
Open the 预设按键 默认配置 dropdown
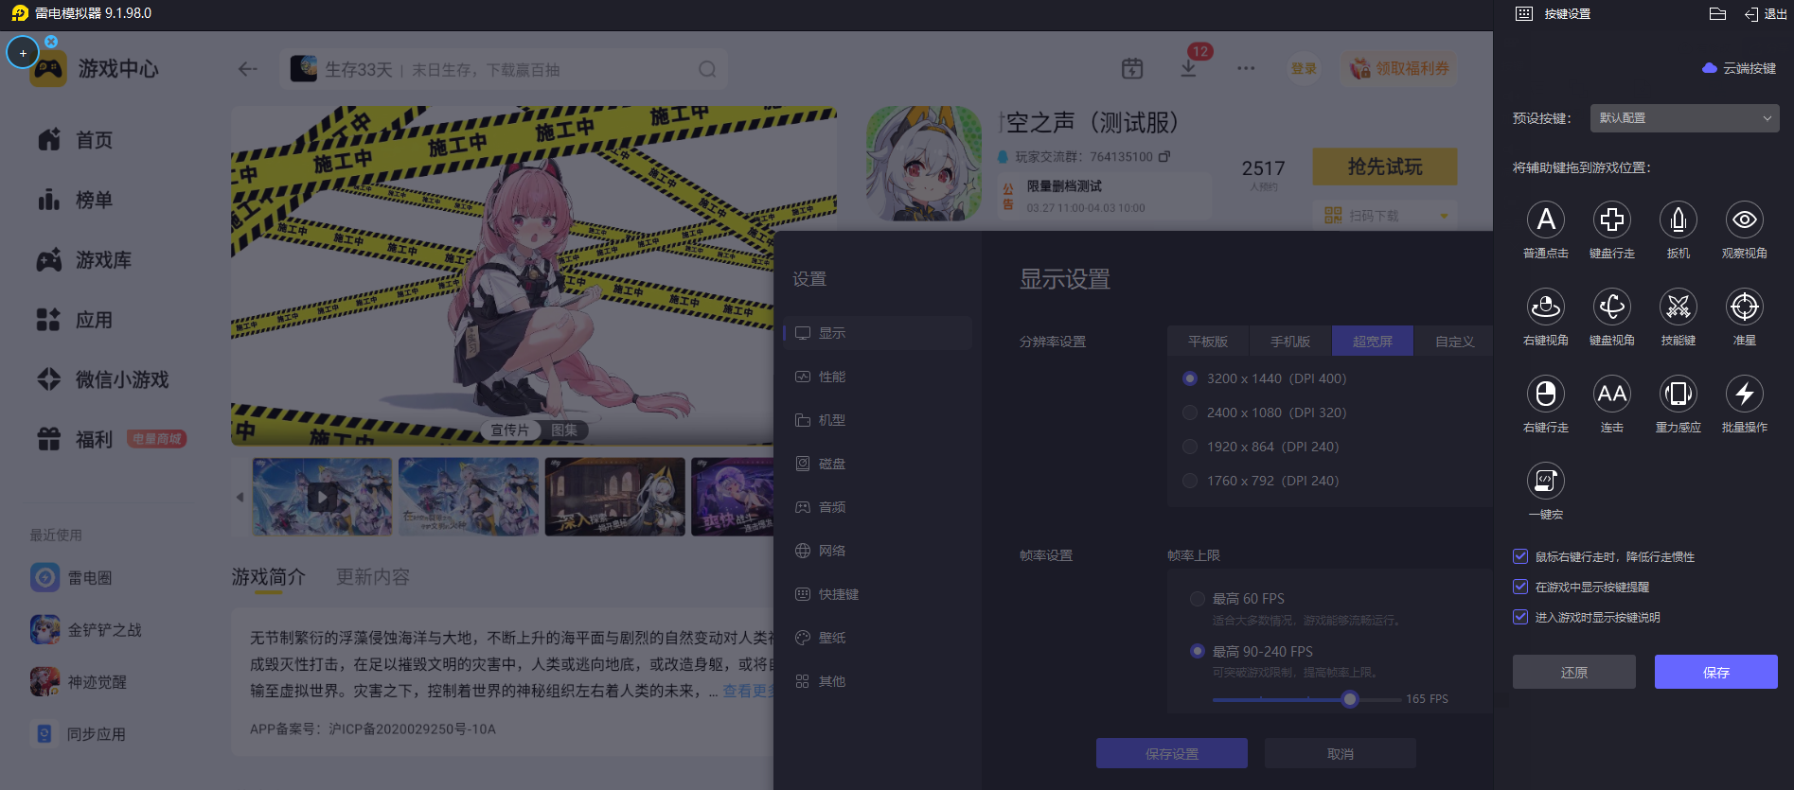1685,118
